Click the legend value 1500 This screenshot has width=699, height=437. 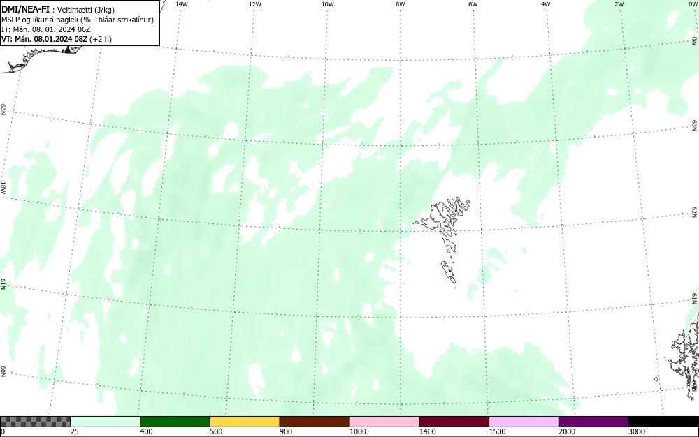[497, 431]
